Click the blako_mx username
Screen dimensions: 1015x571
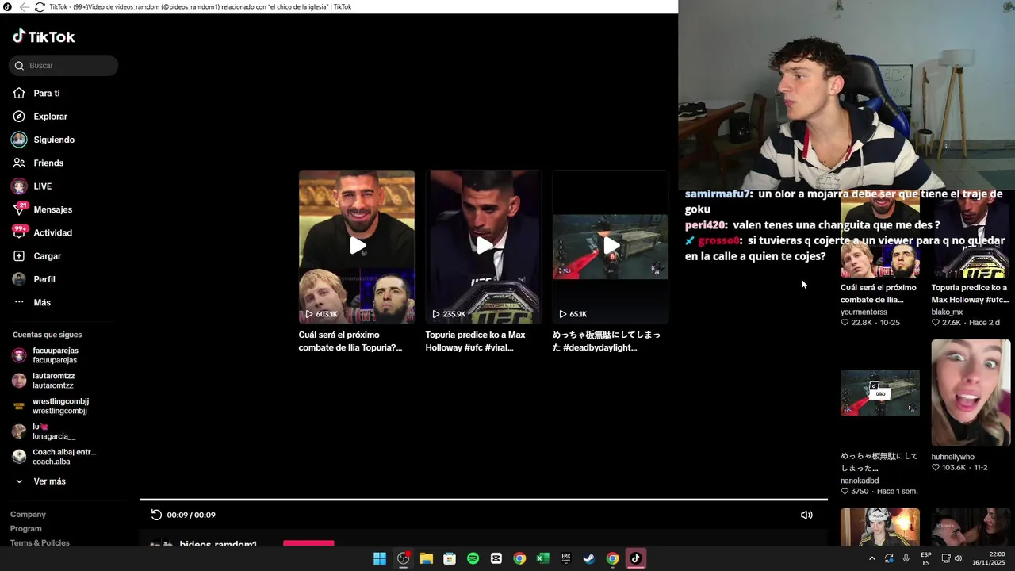[x=947, y=312]
